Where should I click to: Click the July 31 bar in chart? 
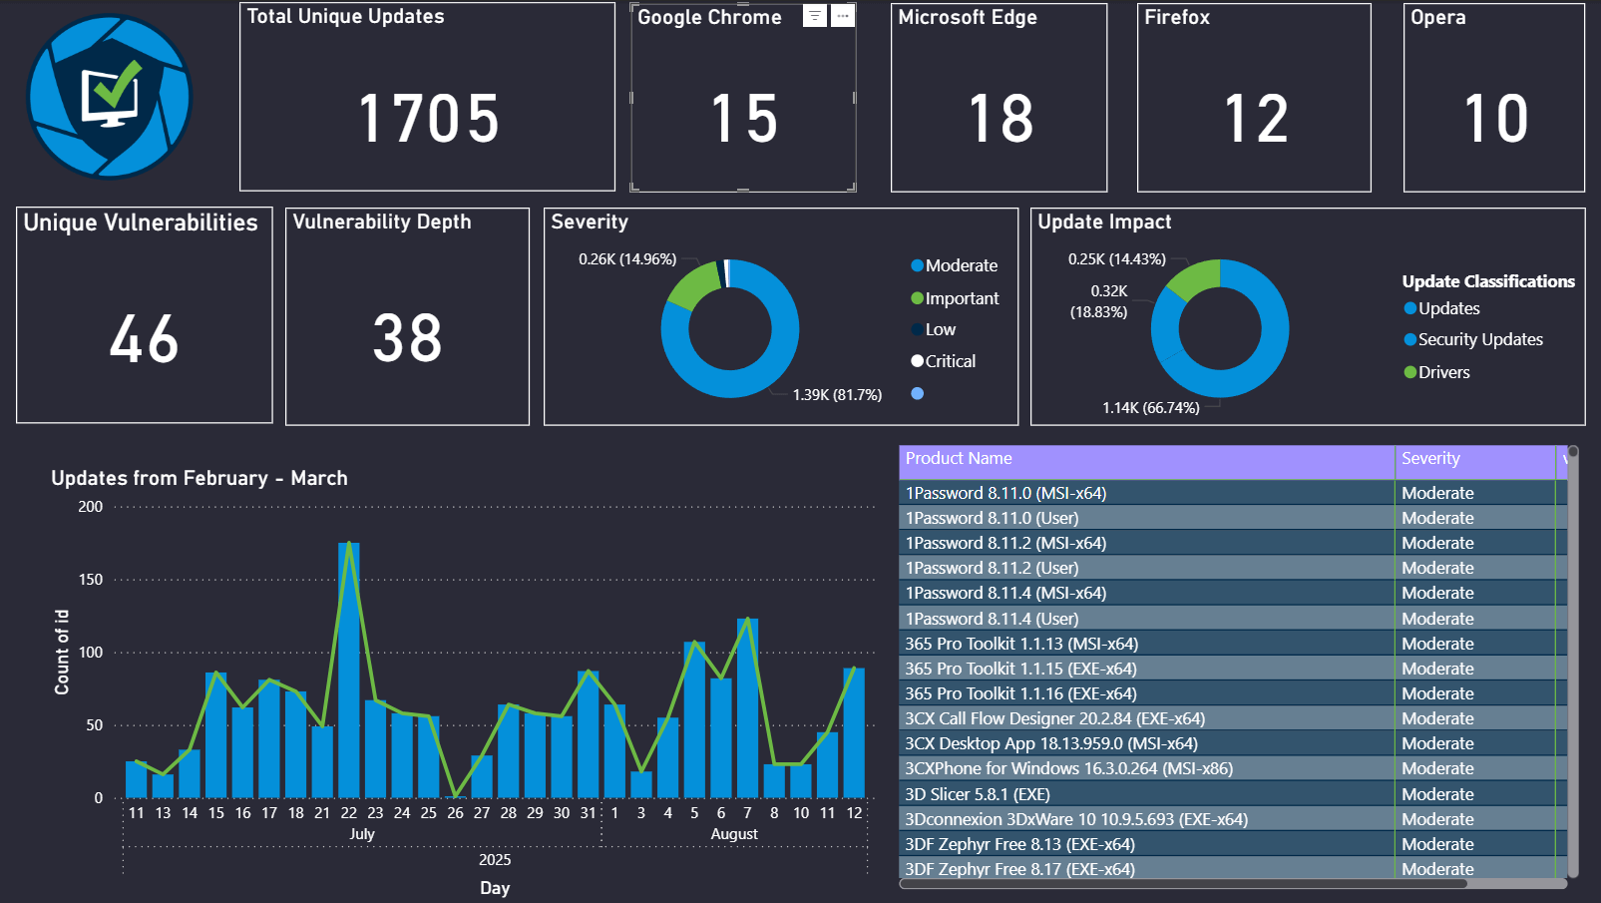pos(589,735)
